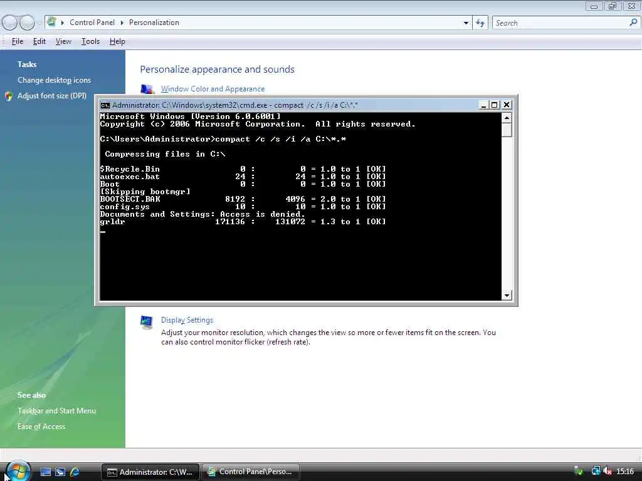Viewport: 642px width, 481px height.
Task: Open the Tools menu
Action: coord(90,41)
